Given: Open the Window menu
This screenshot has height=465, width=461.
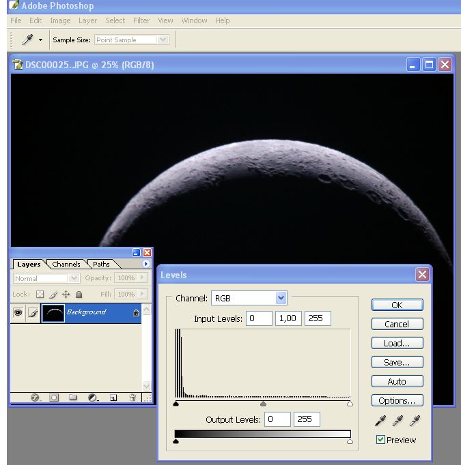Looking at the screenshot, I should (x=194, y=20).
